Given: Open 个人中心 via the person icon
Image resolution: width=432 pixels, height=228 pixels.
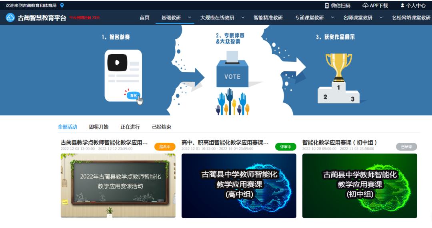Looking at the screenshot, I should point(402,6).
